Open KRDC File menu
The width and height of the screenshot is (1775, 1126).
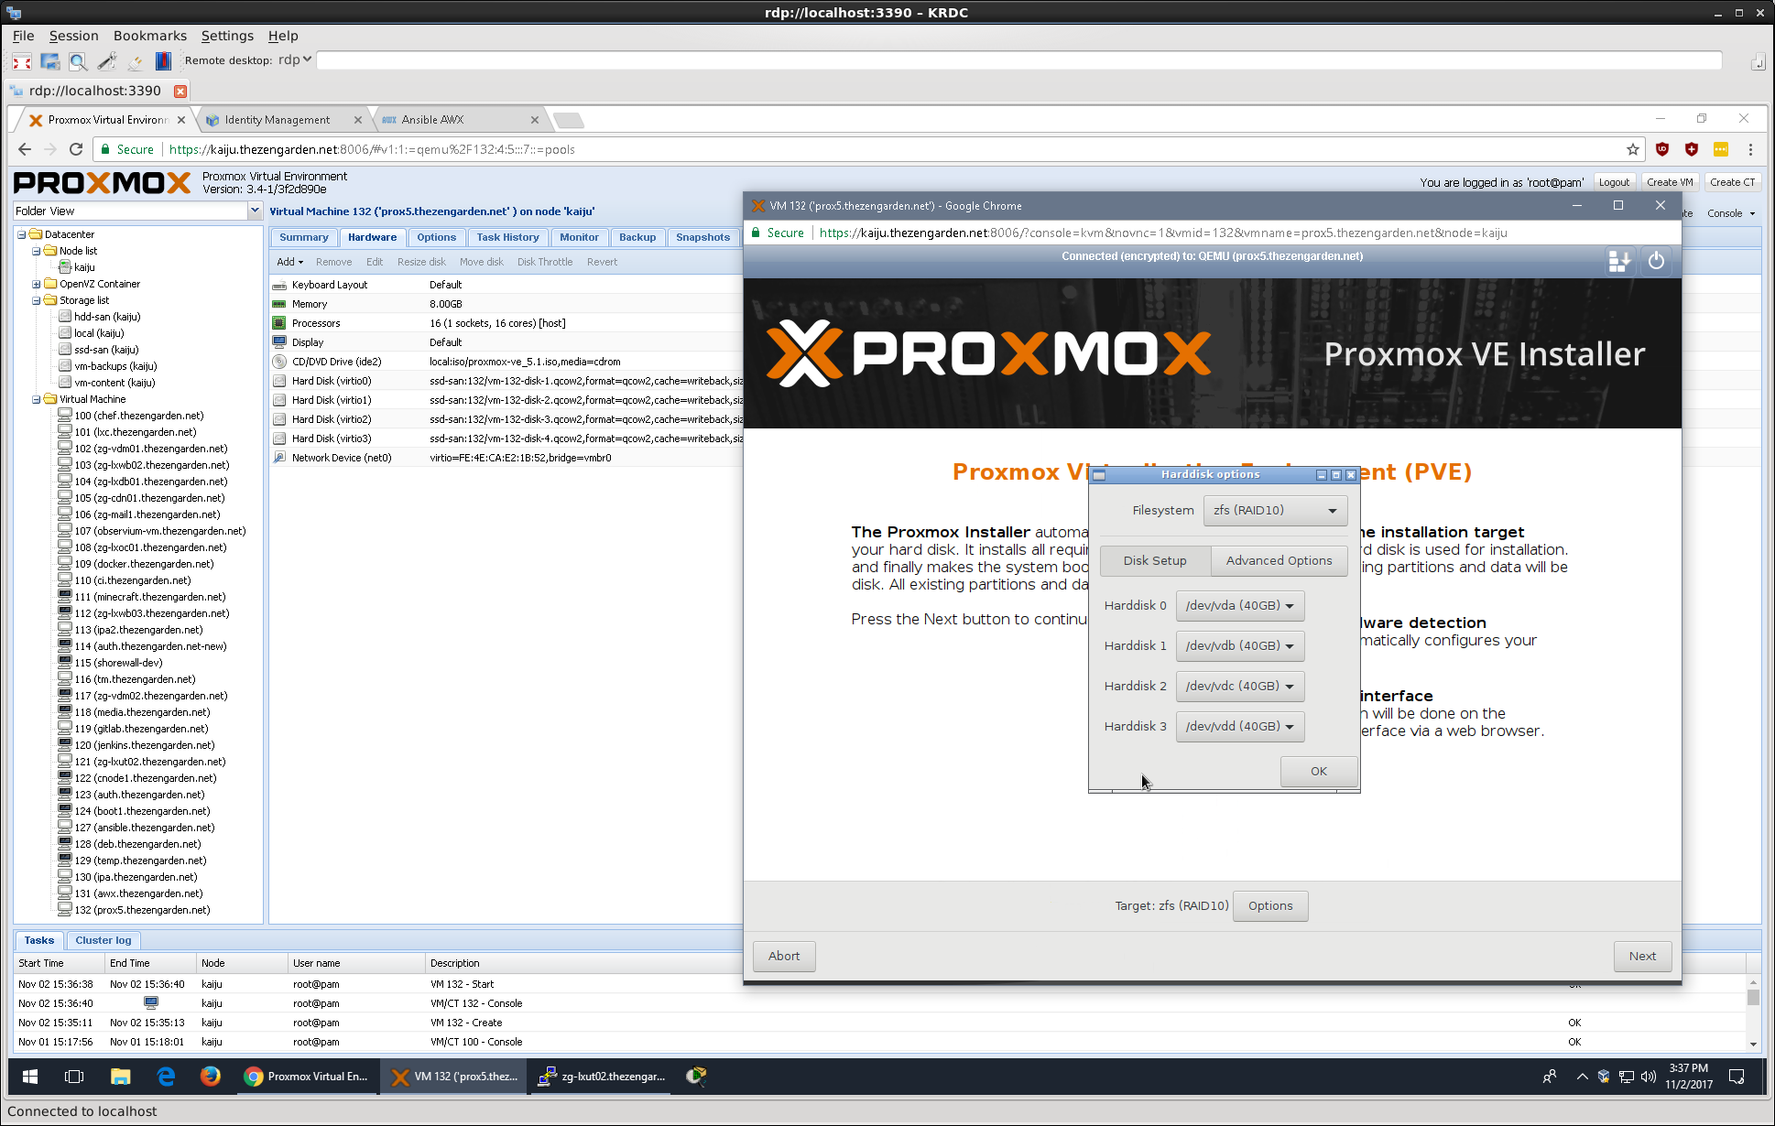23,36
